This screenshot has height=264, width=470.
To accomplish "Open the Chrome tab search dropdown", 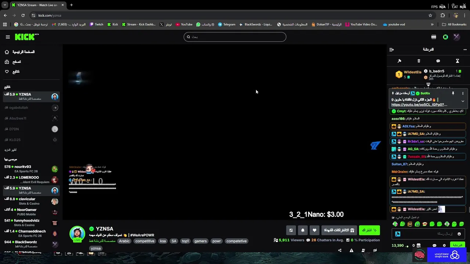I will coord(5,5).
